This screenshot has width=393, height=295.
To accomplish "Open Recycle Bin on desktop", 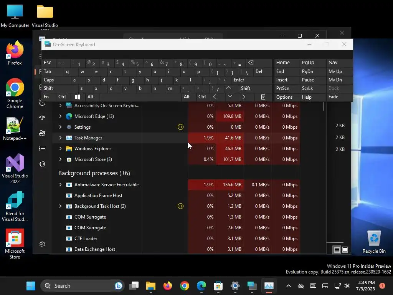I will pos(374,241).
